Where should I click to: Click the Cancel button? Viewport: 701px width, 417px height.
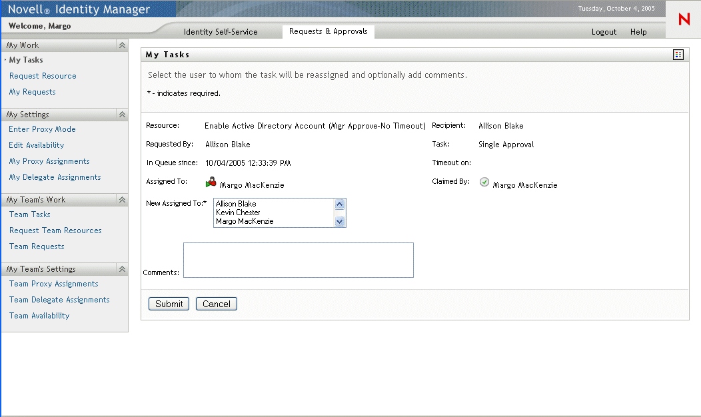(217, 304)
